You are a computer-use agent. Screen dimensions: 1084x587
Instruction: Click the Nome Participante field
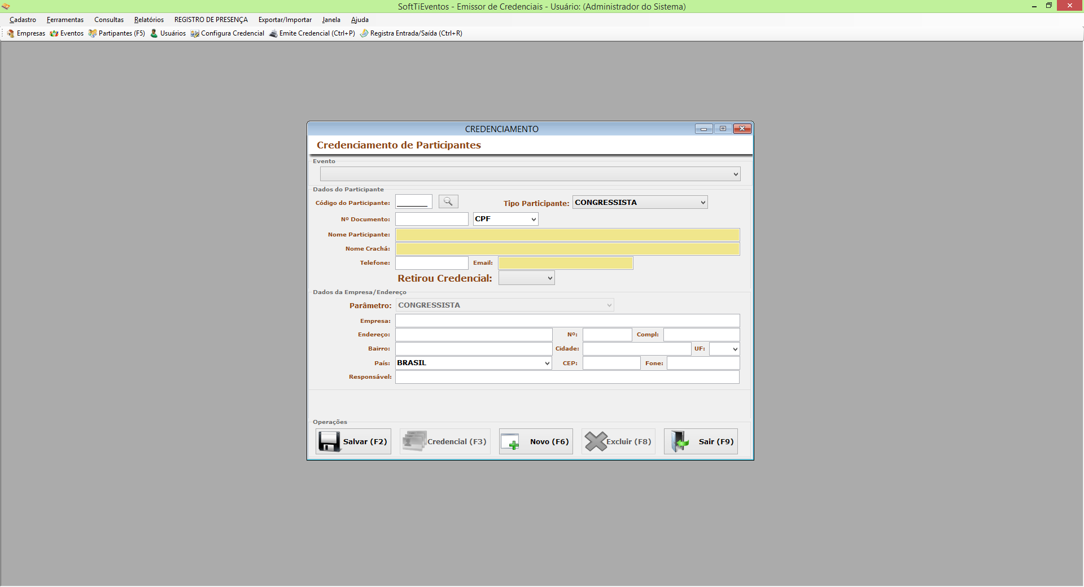(567, 235)
